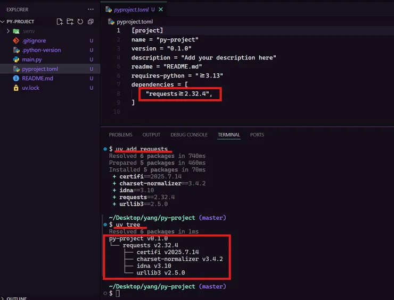
Task: Click the file icon beside .python-version
Action: (x=17, y=50)
